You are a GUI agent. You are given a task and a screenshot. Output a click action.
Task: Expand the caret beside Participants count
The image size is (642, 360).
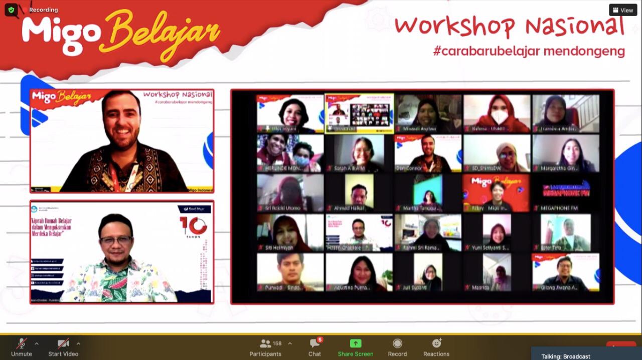[289, 343]
